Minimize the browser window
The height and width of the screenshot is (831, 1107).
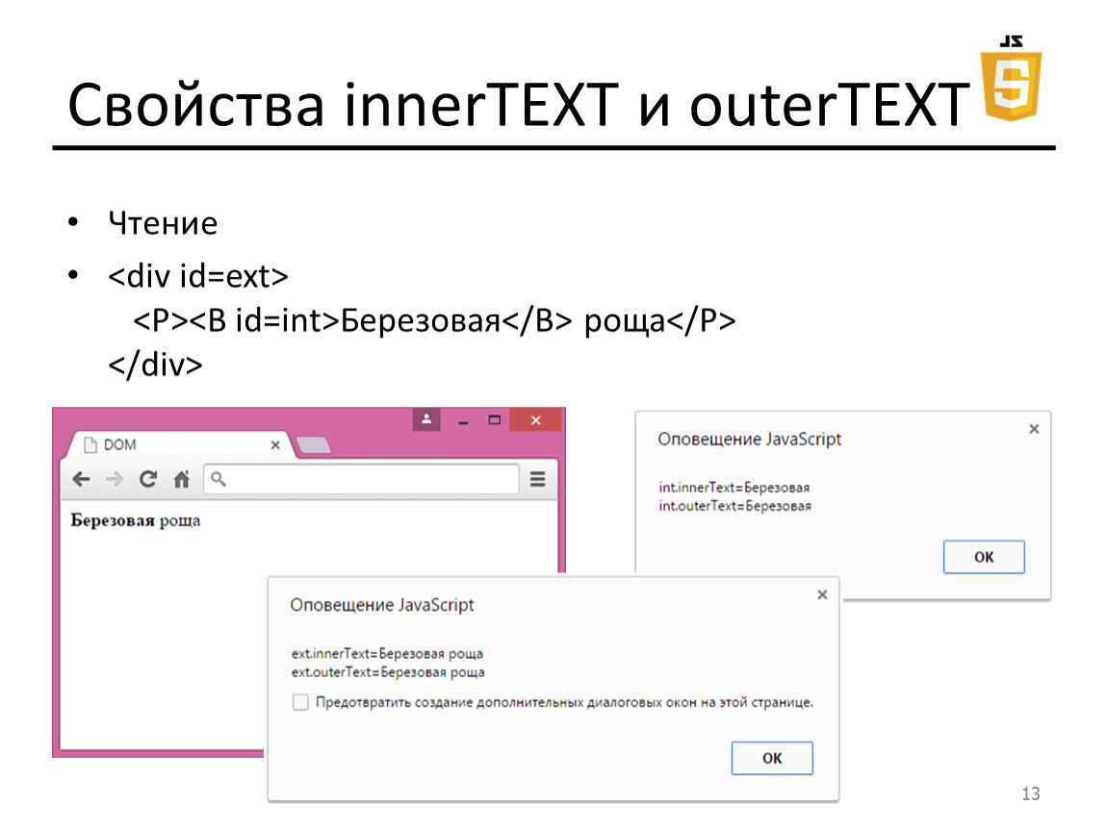pyautogui.click(x=463, y=421)
